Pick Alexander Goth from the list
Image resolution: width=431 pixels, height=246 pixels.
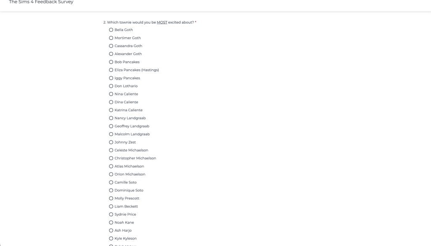[111, 54]
